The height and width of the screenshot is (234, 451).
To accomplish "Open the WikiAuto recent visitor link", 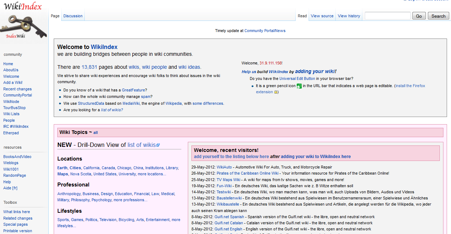I will click(x=224, y=167).
